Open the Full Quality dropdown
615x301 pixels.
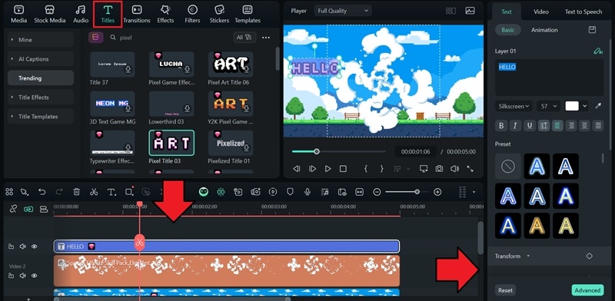(x=343, y=11)
